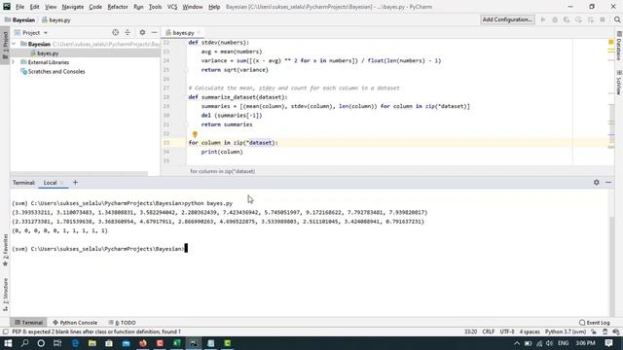Open the SciView tool window
623x350 pixels.
click(x=619, y=83)
